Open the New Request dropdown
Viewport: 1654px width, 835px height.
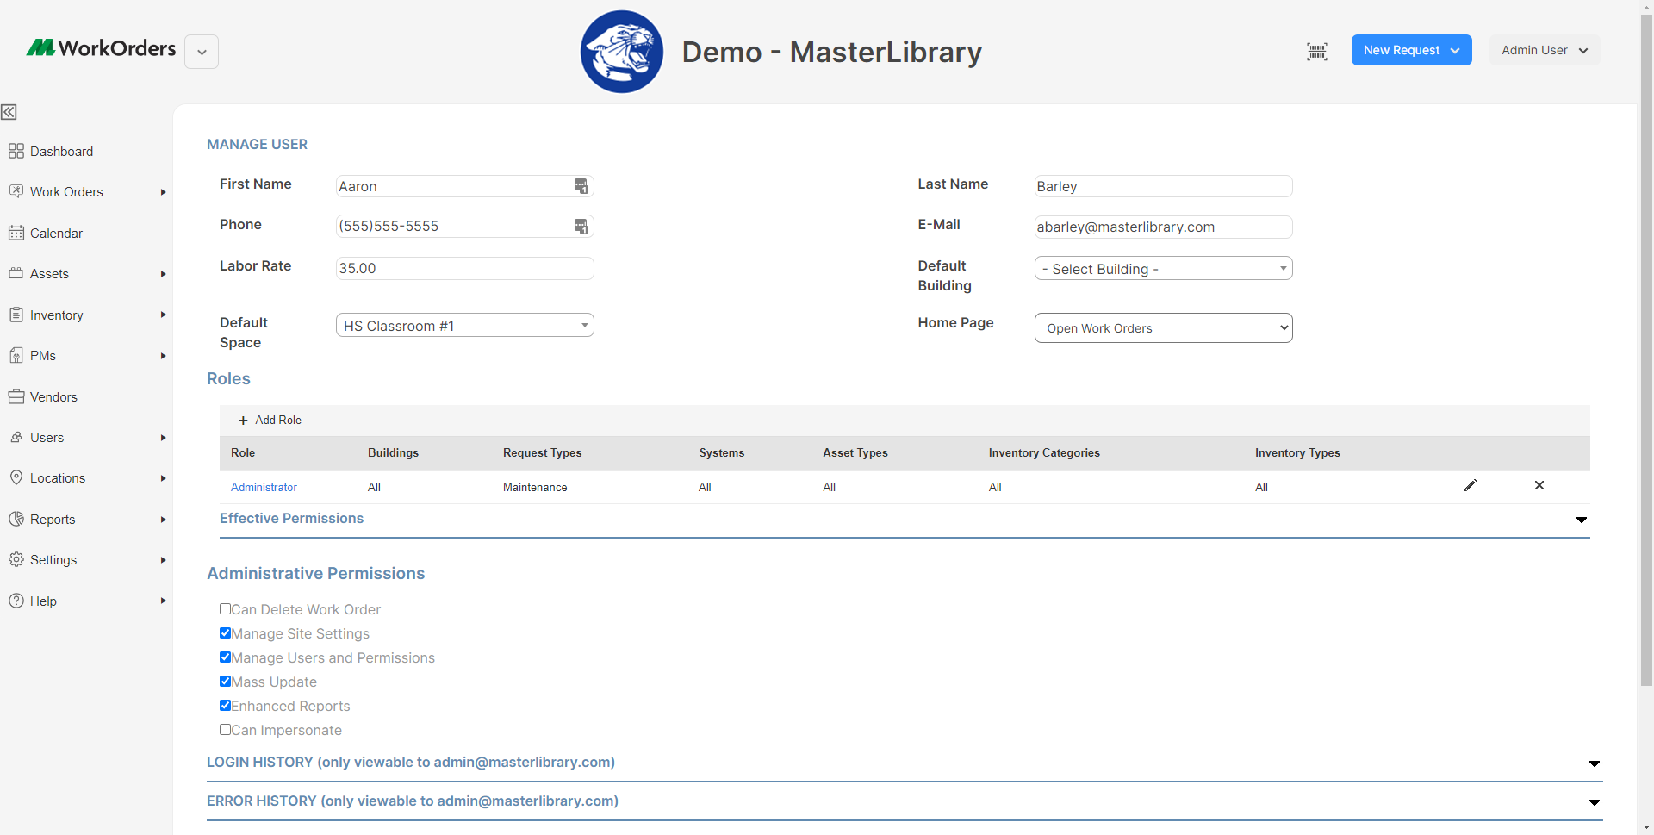1411,50
